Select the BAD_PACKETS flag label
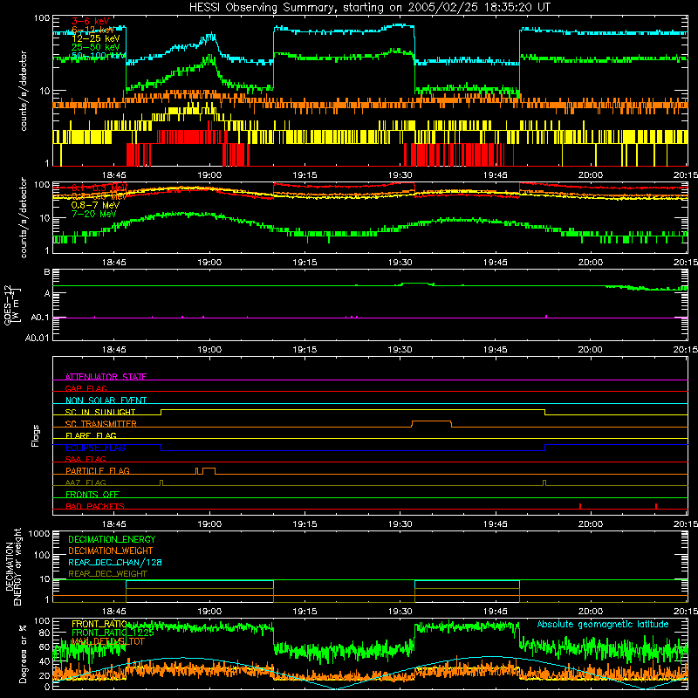The image size is (698, 698). (95, 506)
